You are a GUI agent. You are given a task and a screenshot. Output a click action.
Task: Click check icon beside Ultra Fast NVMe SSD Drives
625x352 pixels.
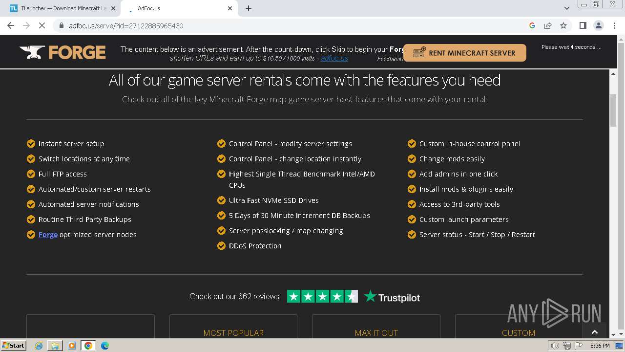221,200
